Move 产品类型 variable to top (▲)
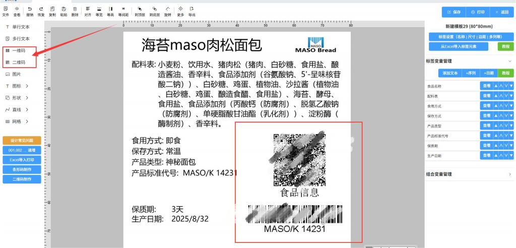The height and width of the screenshot is (248, 516). (496, 126)
